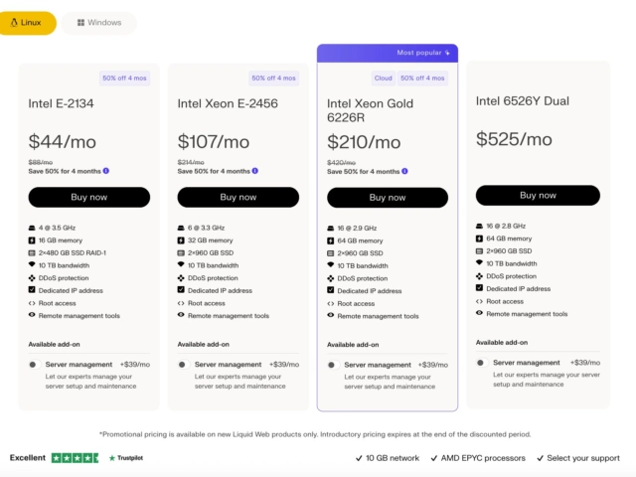Toggle Server management add-on for Intel E-2134
This screenshot has height=477, width=636.
34,365
